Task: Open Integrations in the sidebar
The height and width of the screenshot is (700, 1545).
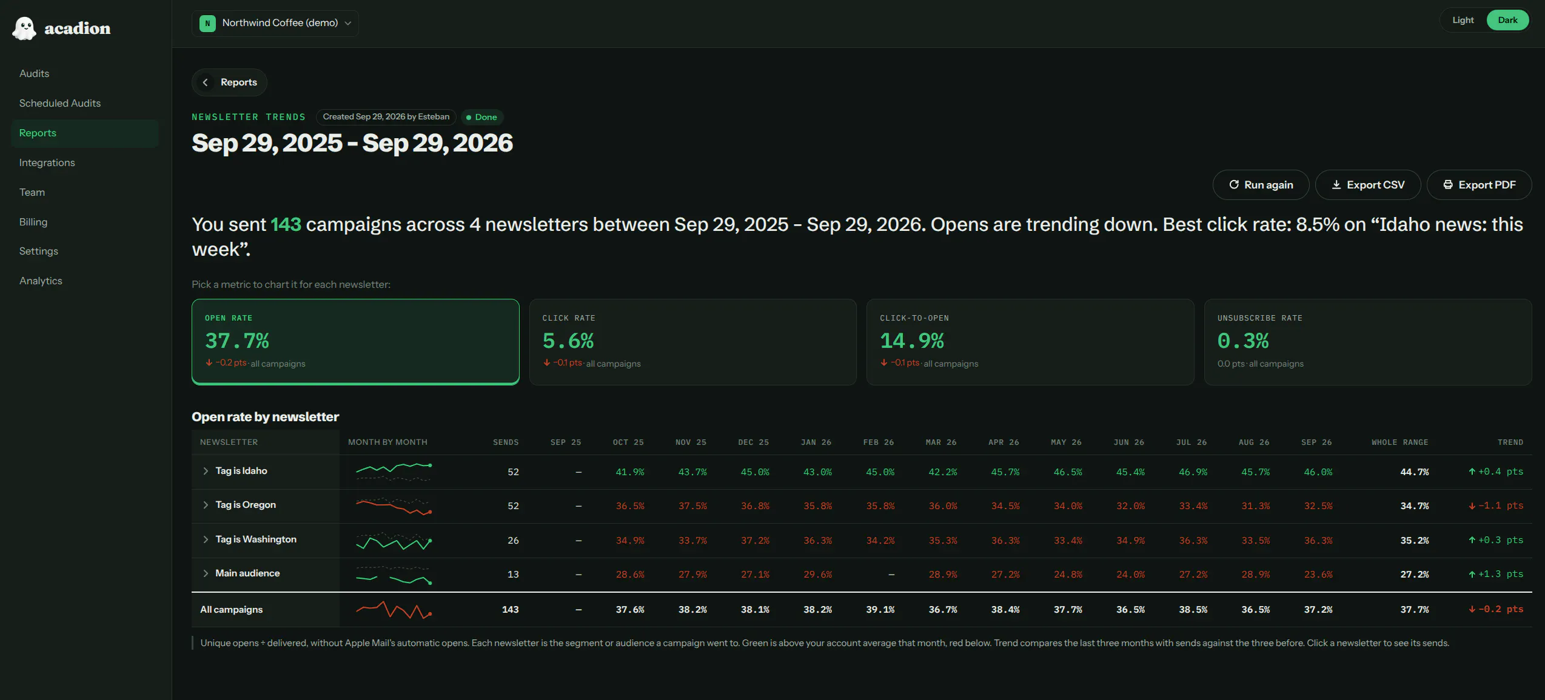Action: (x=85, y=162)
